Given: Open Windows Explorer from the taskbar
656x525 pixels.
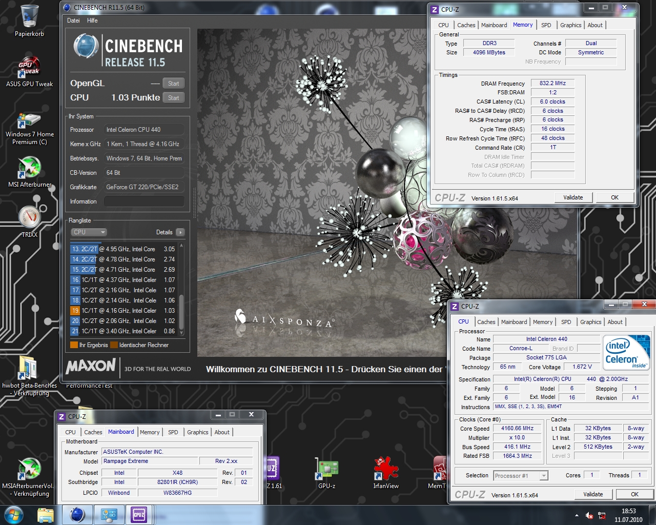Looking at the screenshot, I should click(46, 515).
